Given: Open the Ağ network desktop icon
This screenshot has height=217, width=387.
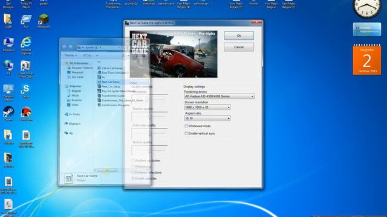Looking at the screenshot, I should pos(8,67).
